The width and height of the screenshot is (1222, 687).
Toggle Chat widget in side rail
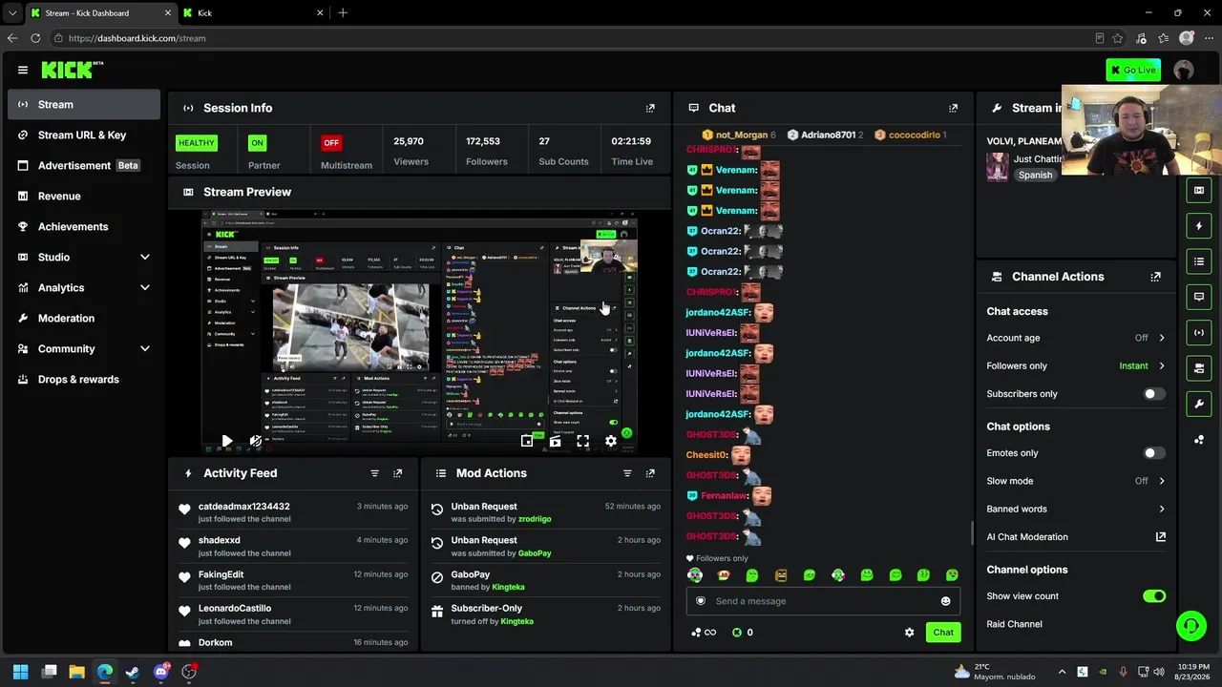click(1199, 297)
